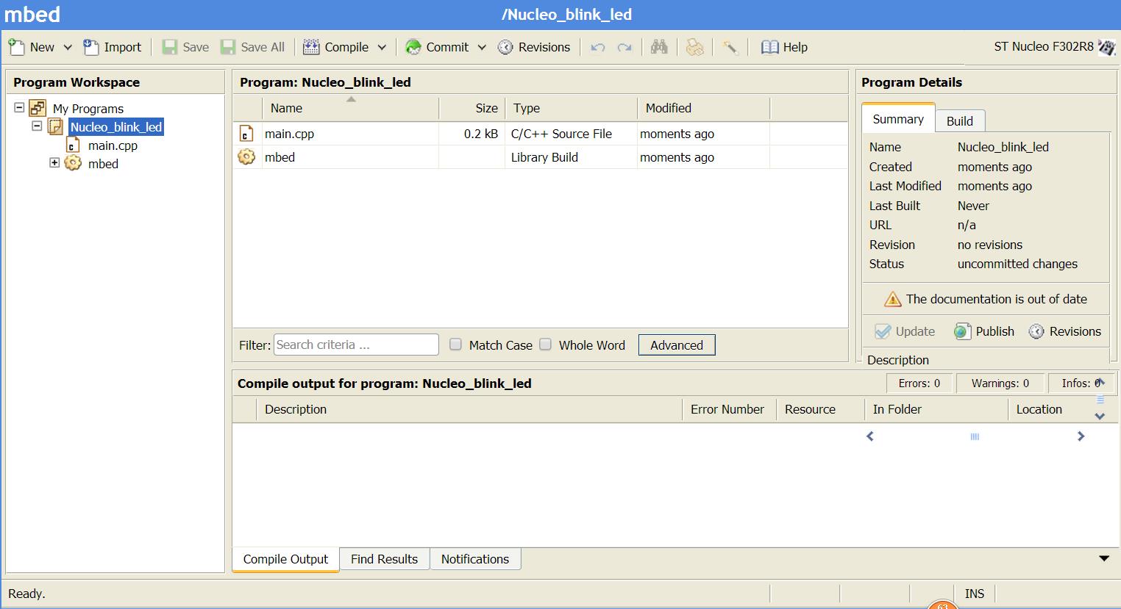Open the Commit dropdown arrow

click(482, 48)
